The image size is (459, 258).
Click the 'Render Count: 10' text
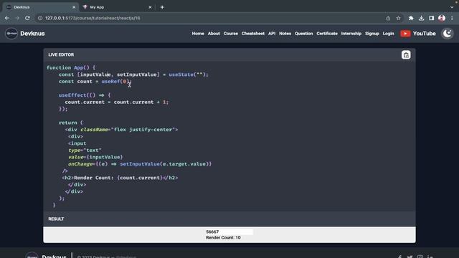(223, 237)
